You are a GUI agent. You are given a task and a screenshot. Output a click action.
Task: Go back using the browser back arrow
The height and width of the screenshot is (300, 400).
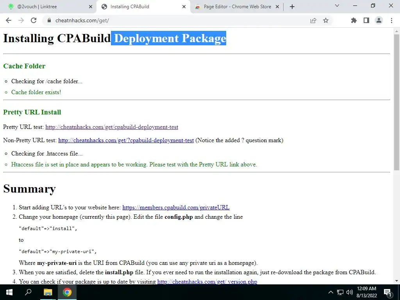click(9, 20)
